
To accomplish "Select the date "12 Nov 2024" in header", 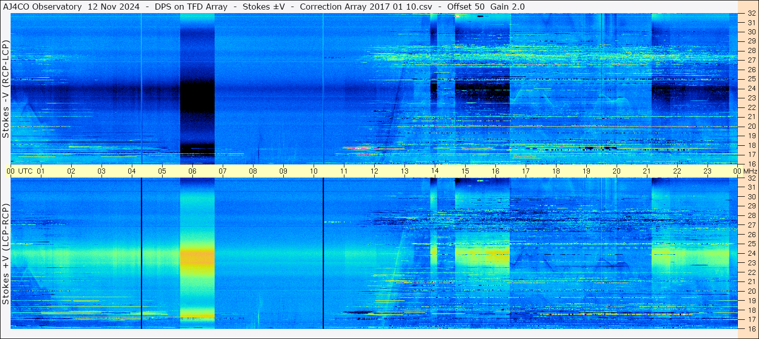I will [114, 7].
